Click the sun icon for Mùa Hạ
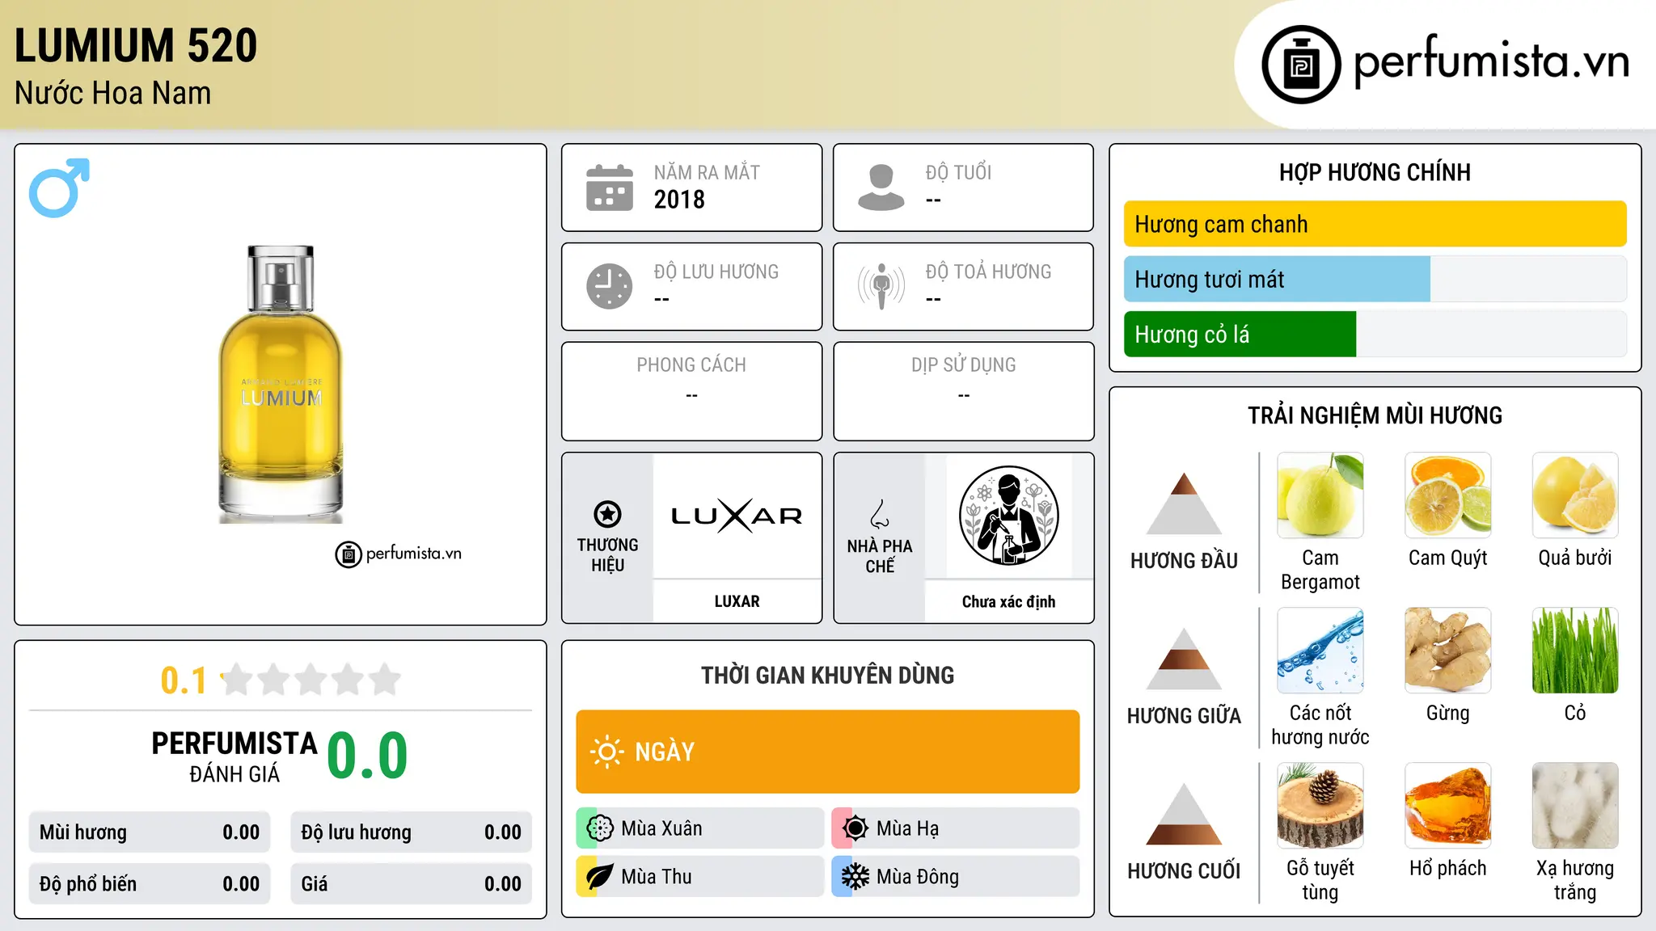 [x=855, y=828]
